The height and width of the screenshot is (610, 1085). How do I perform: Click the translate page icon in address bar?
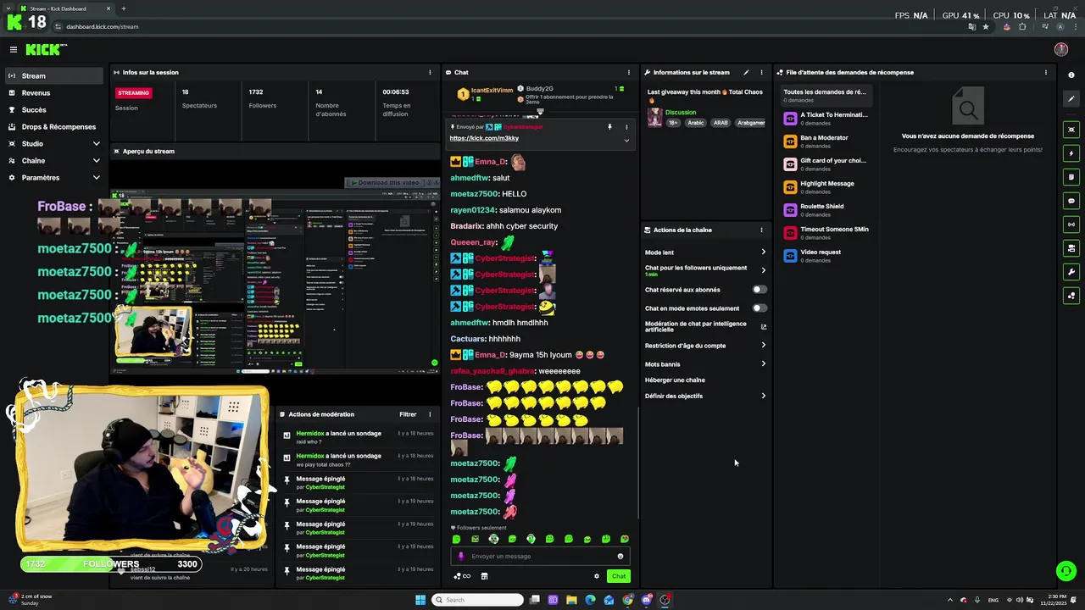click(972, 26)
